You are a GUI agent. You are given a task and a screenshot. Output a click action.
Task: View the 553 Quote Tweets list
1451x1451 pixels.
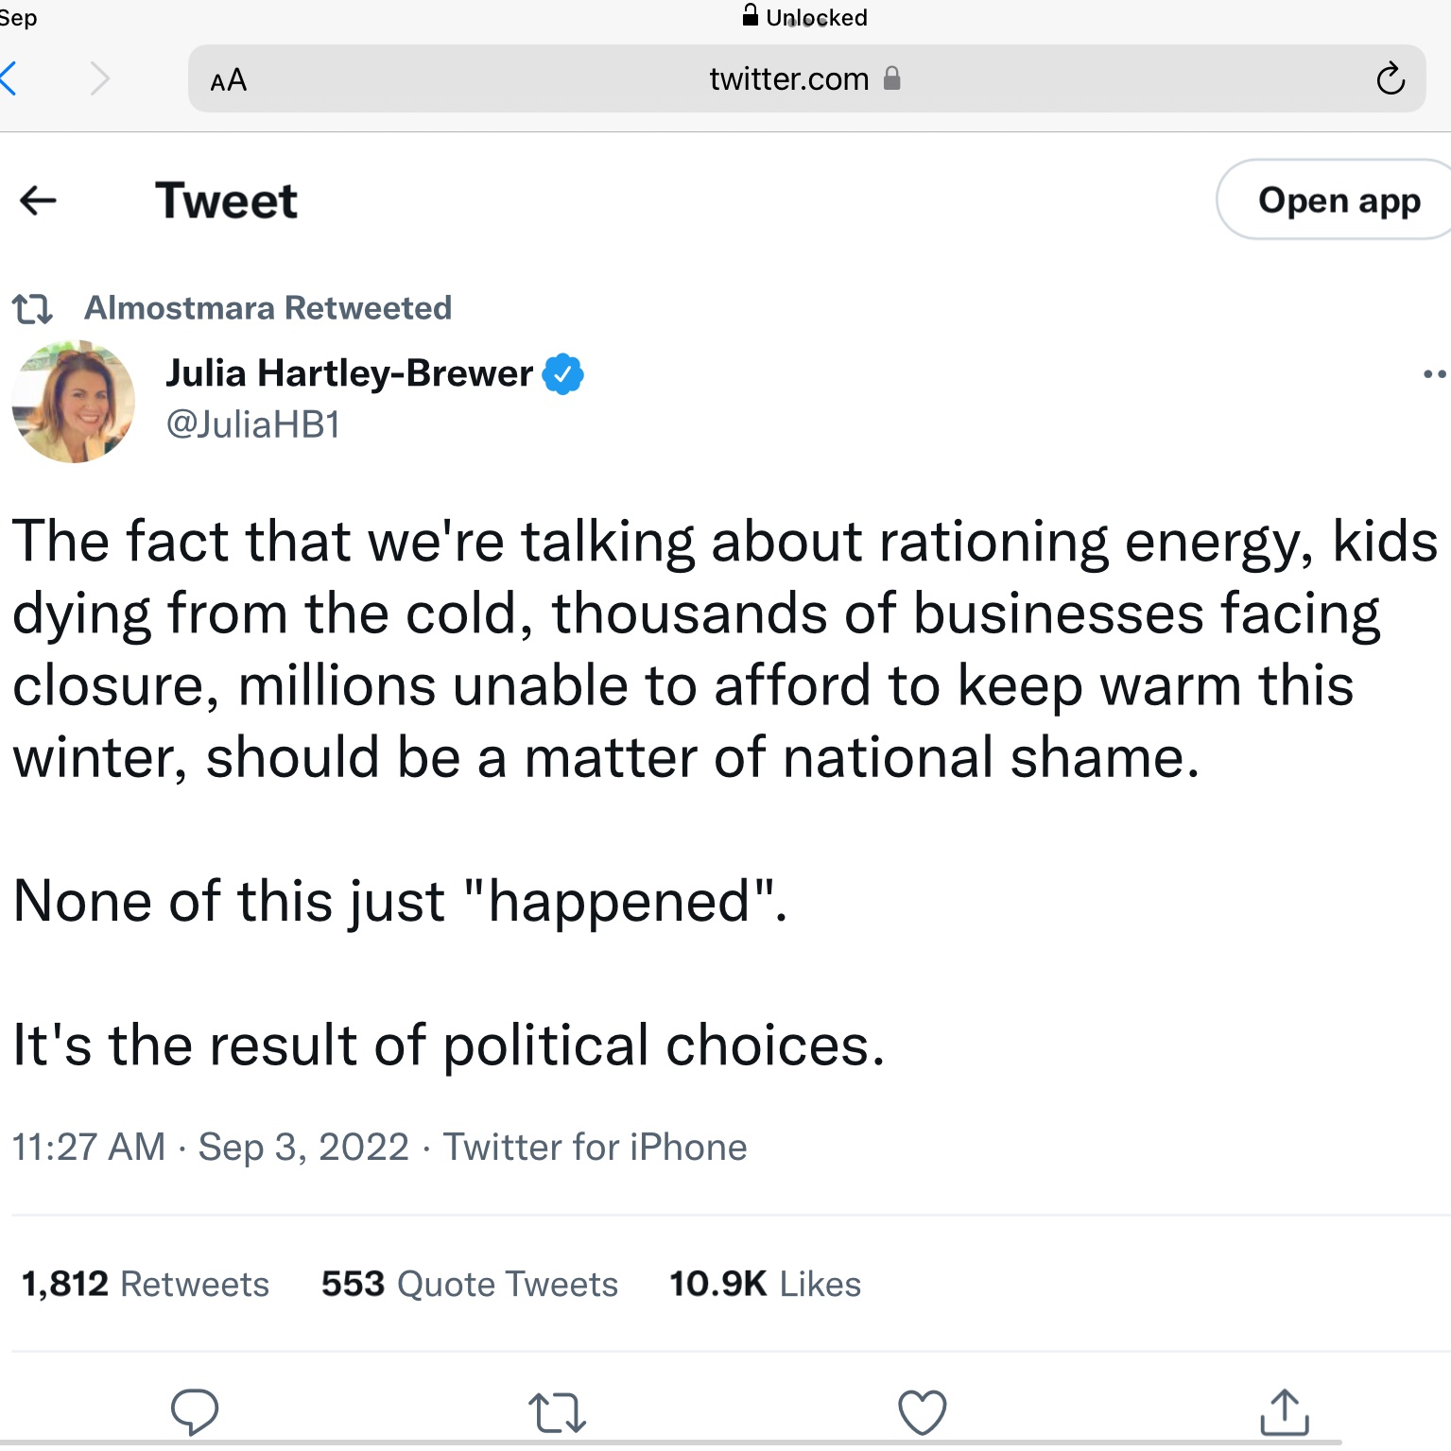click(470, 1284)
